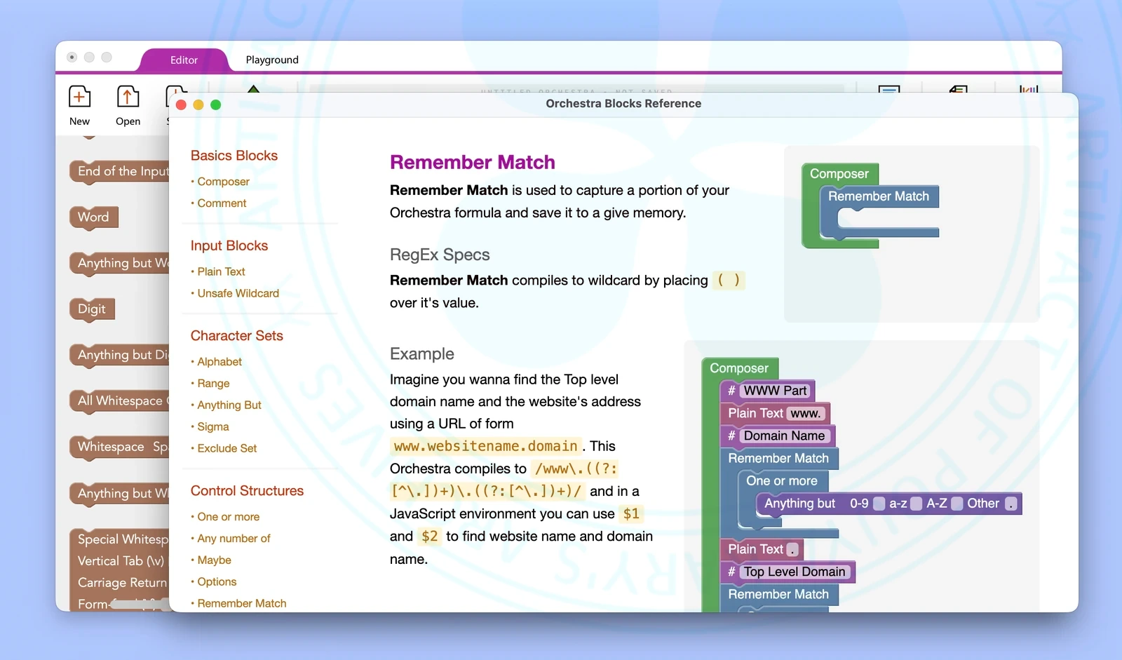
Task: Open the Unsafe Wildcard reference link
Action: coord(238,293)
